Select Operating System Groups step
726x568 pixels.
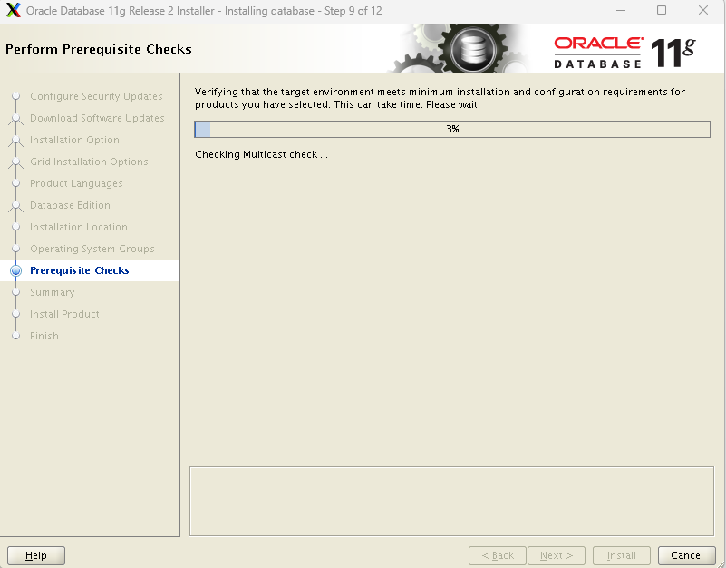pos(92,249)
